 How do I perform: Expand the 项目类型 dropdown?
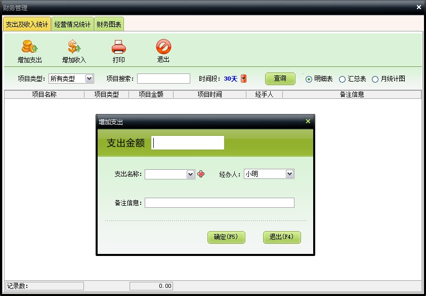[89, 79]
